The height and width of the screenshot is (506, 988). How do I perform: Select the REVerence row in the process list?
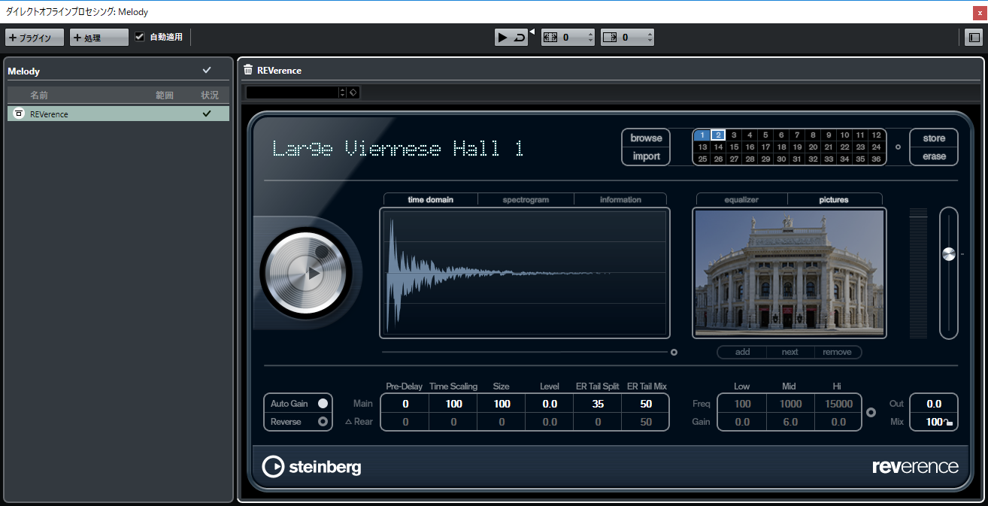[119, 114]
